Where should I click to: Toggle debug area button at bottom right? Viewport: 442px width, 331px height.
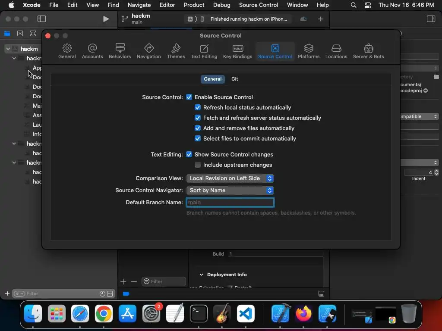click(x=321, y=294)
